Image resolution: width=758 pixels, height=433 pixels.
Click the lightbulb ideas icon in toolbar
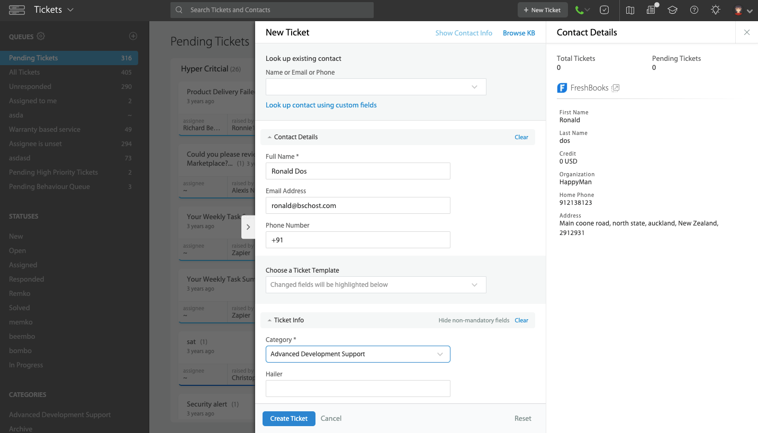[715, 10]
